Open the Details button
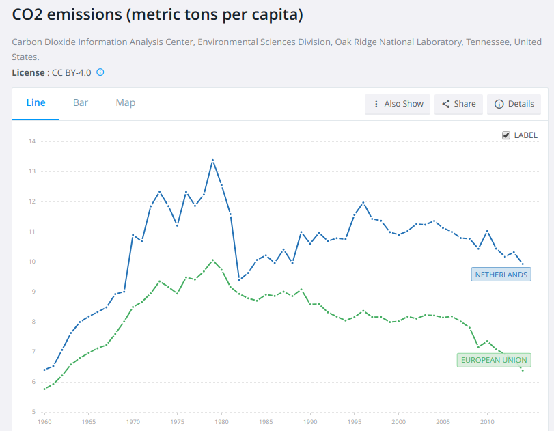The image size is (554, 431). [514, 104]
